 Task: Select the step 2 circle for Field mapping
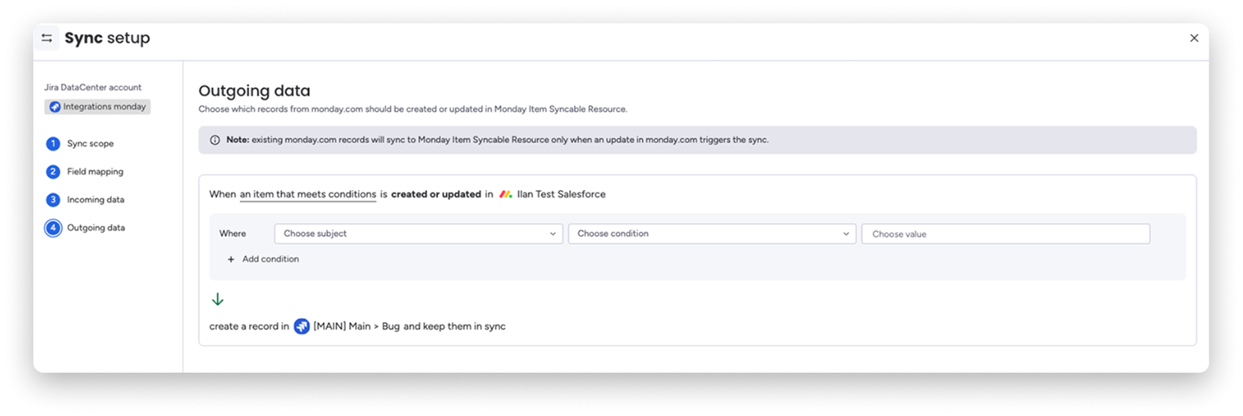tap(53, 171)
